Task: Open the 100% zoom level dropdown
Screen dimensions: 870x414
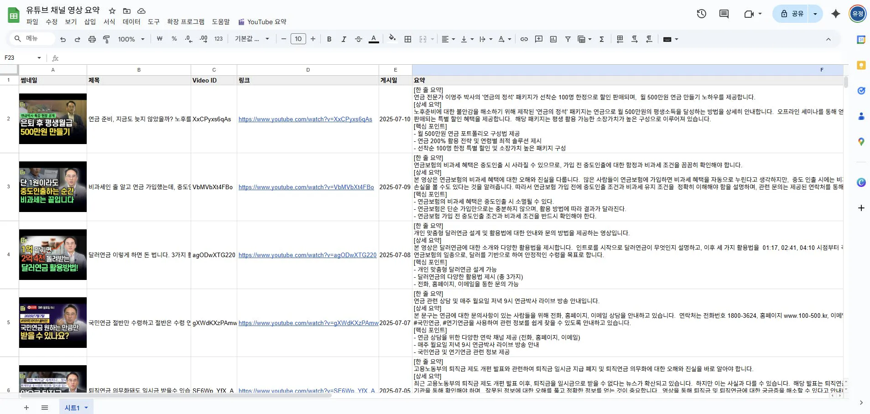Action: pyautogui.click(x=131, y=39)
